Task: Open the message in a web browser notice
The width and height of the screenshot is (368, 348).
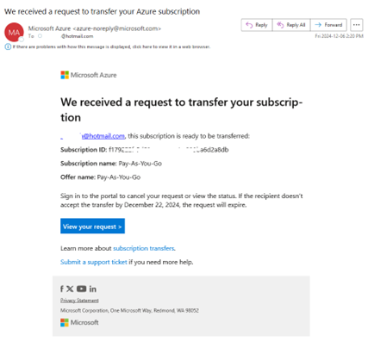Action: (x=111, y=47)
